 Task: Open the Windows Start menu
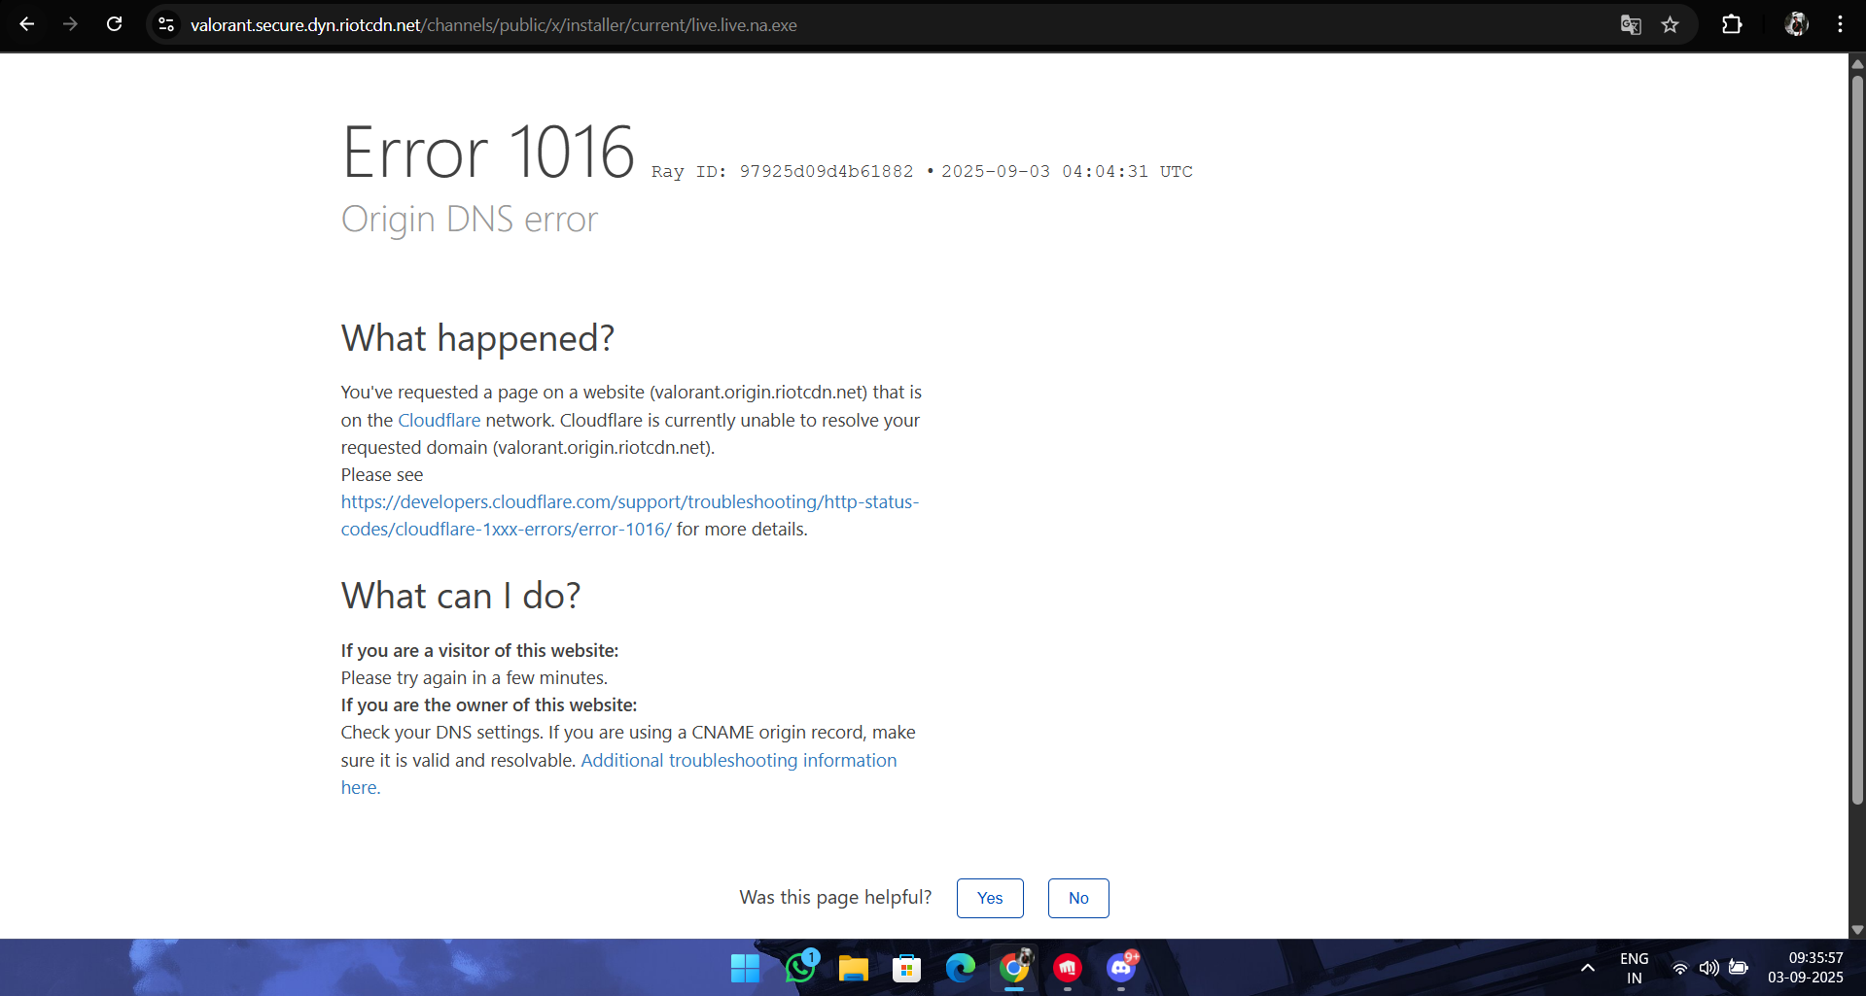click(745, 968)
